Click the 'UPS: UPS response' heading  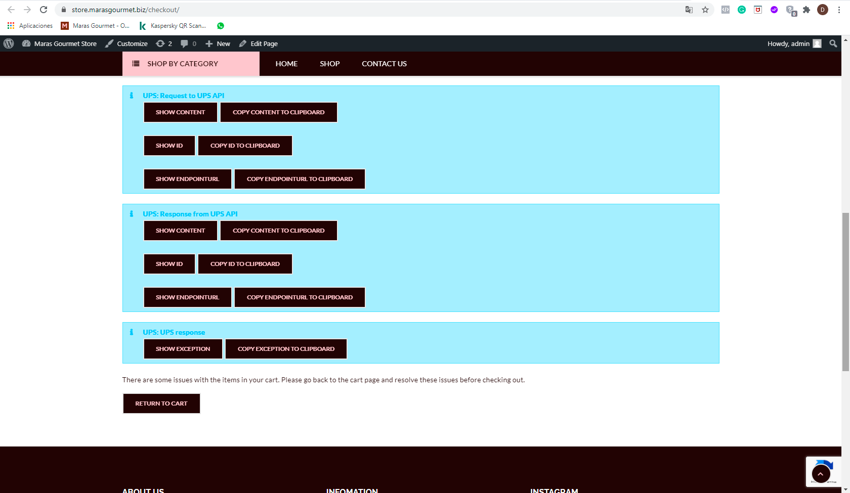tap(174, 332)
